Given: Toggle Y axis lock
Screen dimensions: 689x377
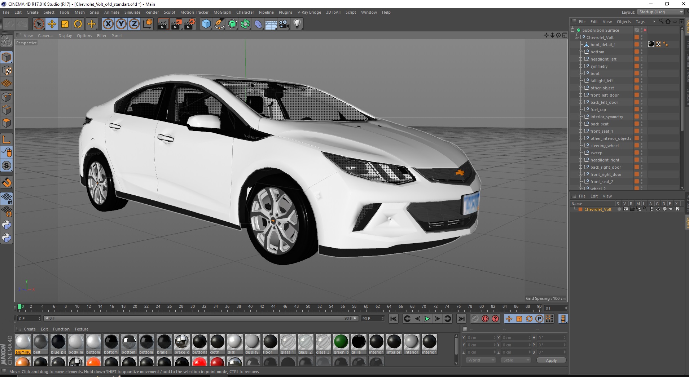Looking at the screenshot, I should pyautogui.click(x=121, y=24).
